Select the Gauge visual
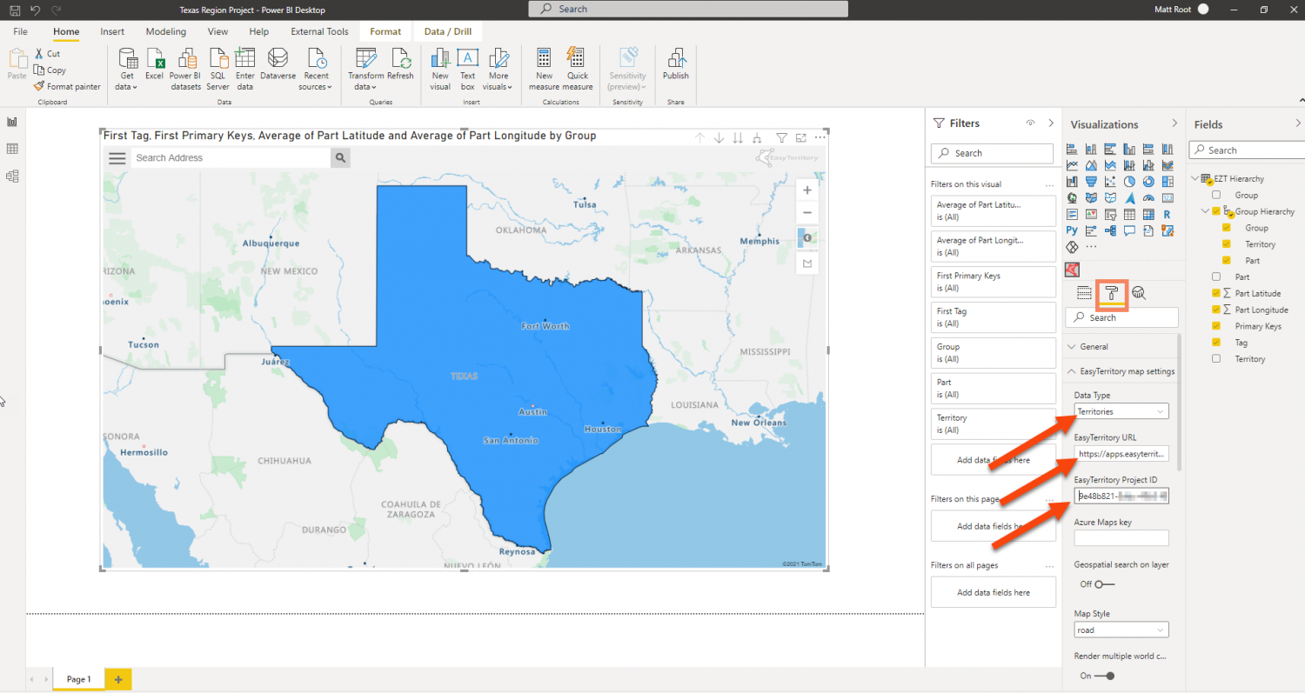Viewport: 1305px width, 693px height. 1148,197
